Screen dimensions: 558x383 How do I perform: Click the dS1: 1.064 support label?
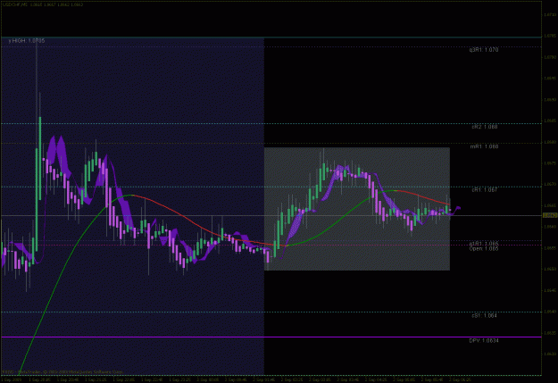point(485,315)
